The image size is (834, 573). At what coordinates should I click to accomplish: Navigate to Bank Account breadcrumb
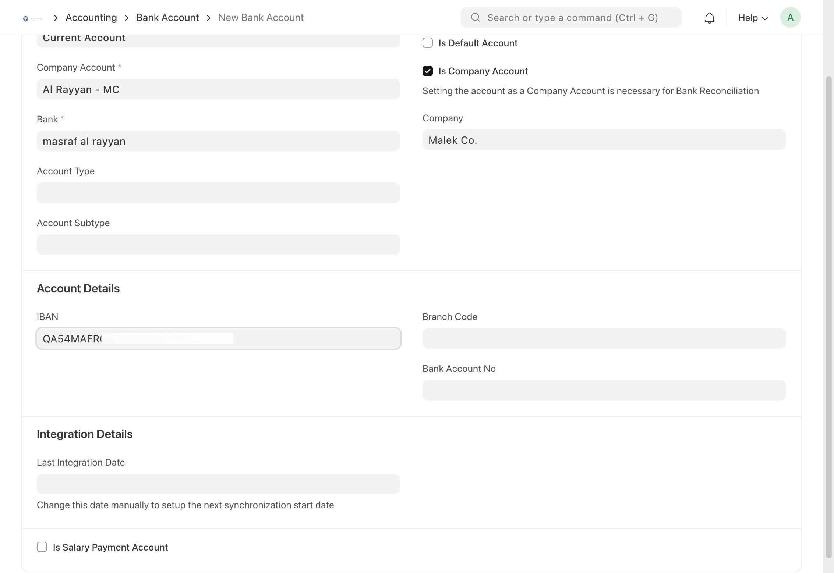click(167, 18)
